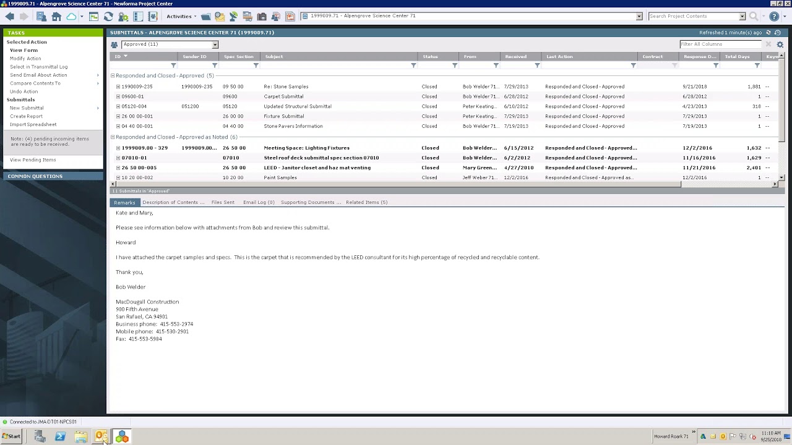
Task: Open the Activities dropdown menu
Action: coord(181,17)
